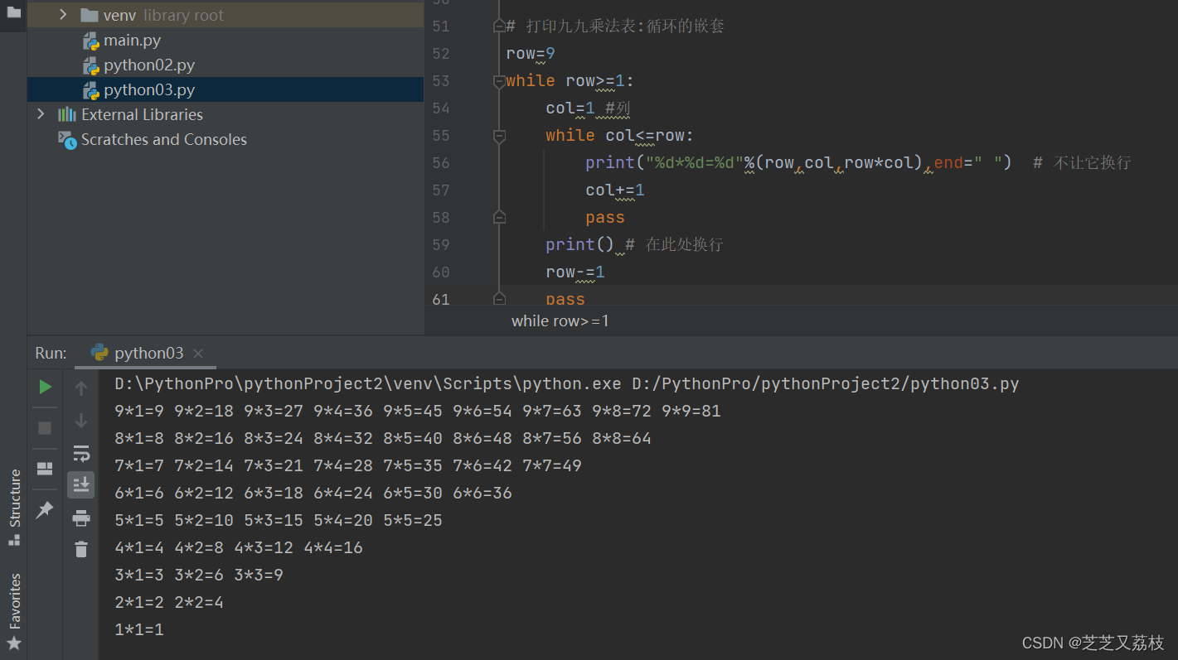Click output row starting with 3*1=3

coord(199,575)
